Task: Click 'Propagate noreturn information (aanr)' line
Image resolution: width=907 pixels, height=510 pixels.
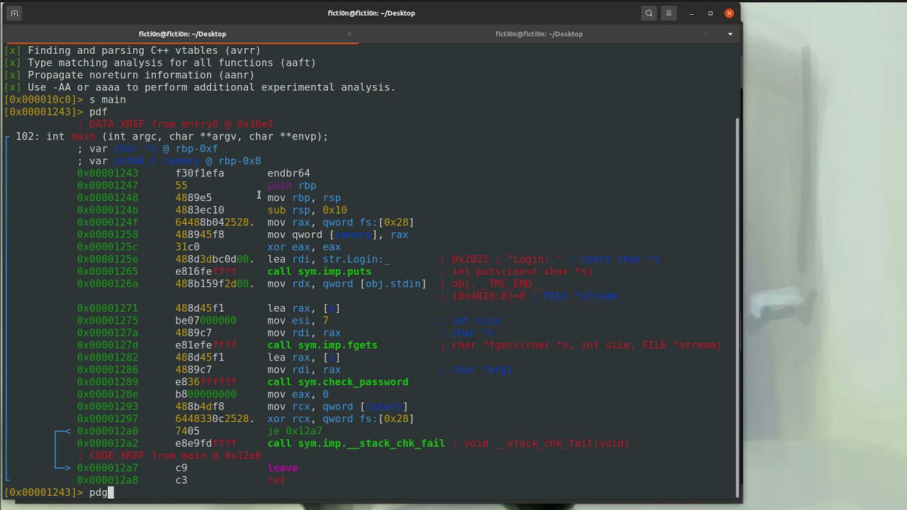Action: [129, 75]
